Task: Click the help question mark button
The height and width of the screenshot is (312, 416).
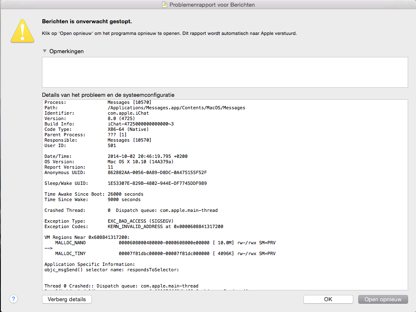Action: [14, 299]
